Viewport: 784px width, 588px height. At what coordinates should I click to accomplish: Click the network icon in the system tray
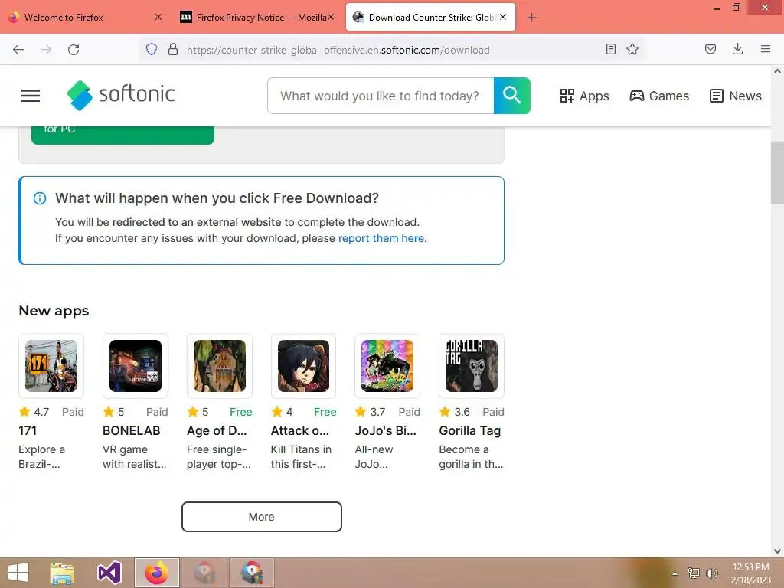(694, 573)
